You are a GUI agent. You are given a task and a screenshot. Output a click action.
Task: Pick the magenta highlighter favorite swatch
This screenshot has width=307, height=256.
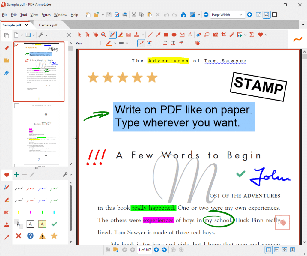(30, 212)
